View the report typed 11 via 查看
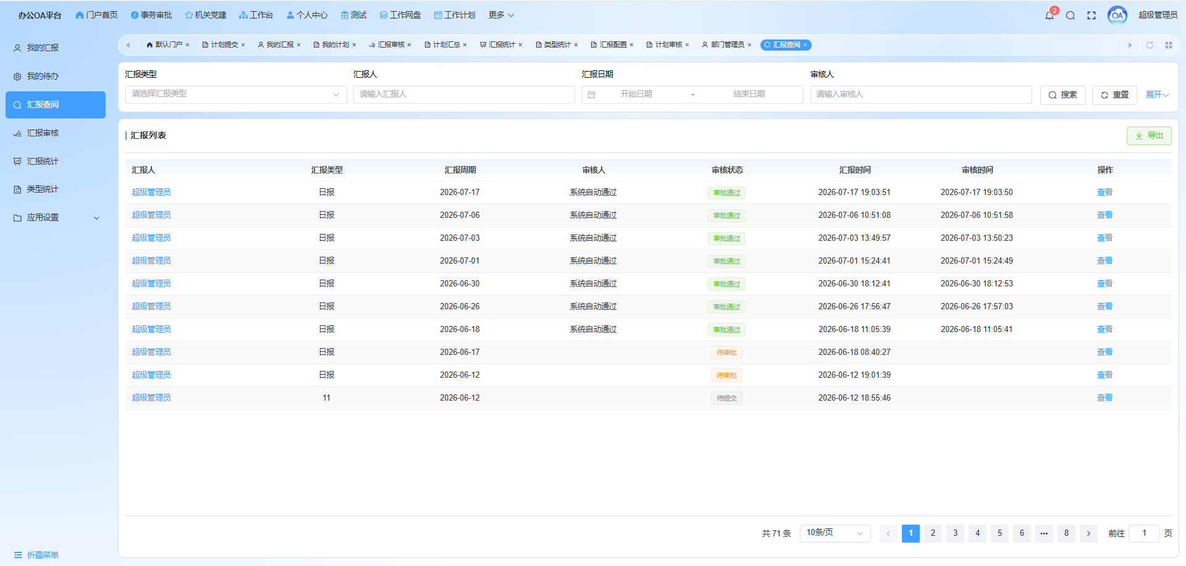The height and width of the screenshot is (566, 1186). (1104, 398)
